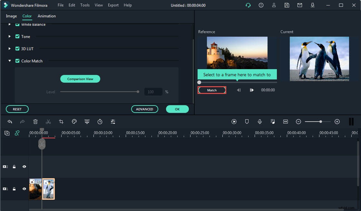The width and height of the screenshot is (361, 211).
Task: Open the Speed/Duration clock icon
Action: 100,122
